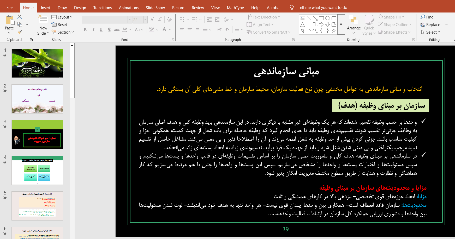The image size is (455, 239).
Task: Open the Animations tab
Action: point(129,8)
